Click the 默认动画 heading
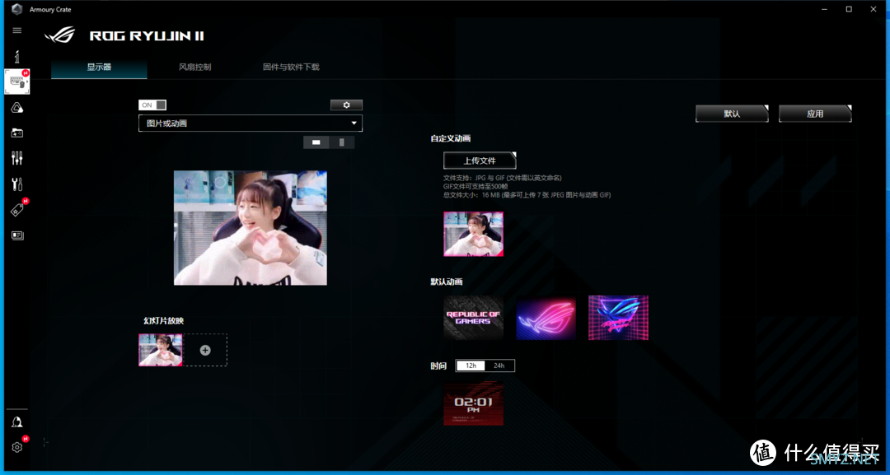 point(446,282)
